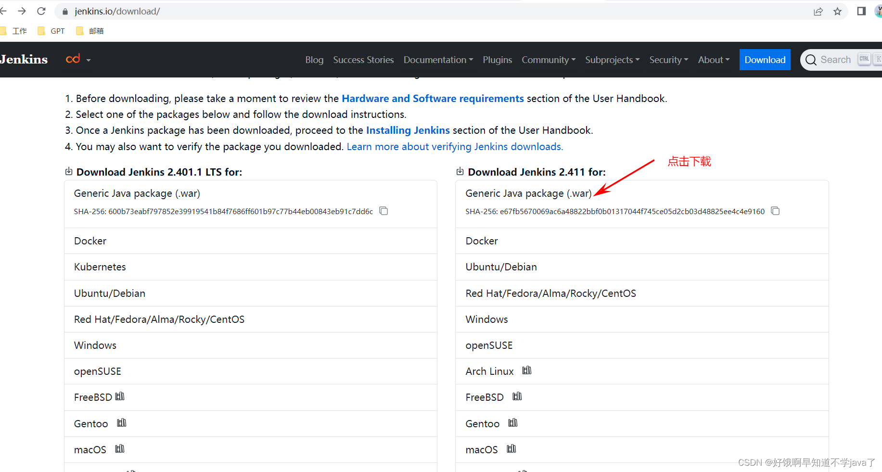Open Hardware and Software requirements link
The height and width of the screenshot is (472, 882).
click(x=433, y=98)
